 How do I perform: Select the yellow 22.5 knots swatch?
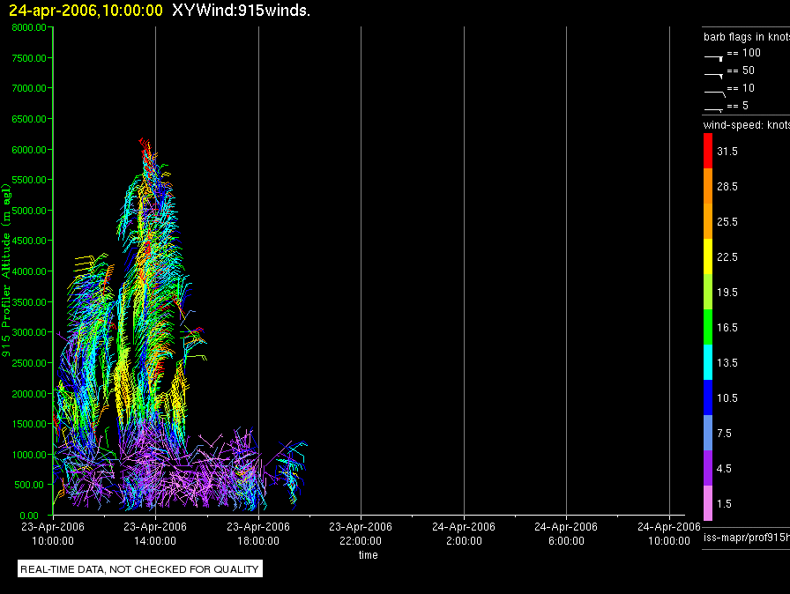(708, 256)
